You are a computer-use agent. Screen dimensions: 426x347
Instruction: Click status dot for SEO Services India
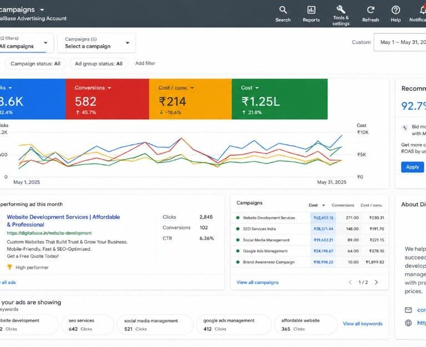238,229
